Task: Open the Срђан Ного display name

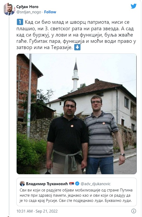Action: (27, 7)
